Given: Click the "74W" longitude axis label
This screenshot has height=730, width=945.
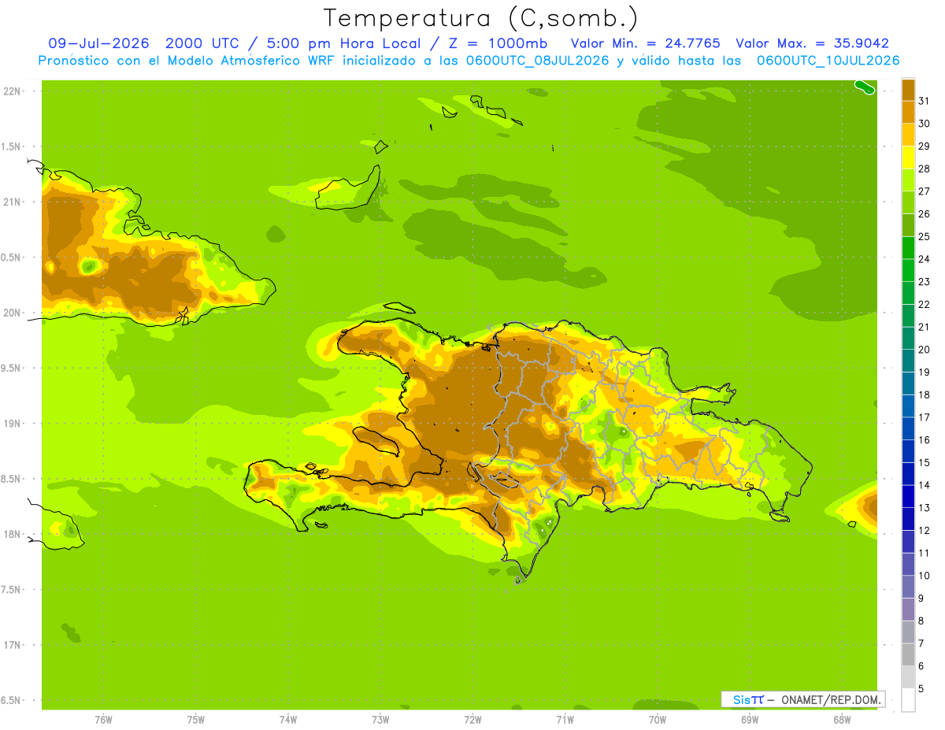Looking at the screenshot, I should pyautogui.click(x=288, y=720).
